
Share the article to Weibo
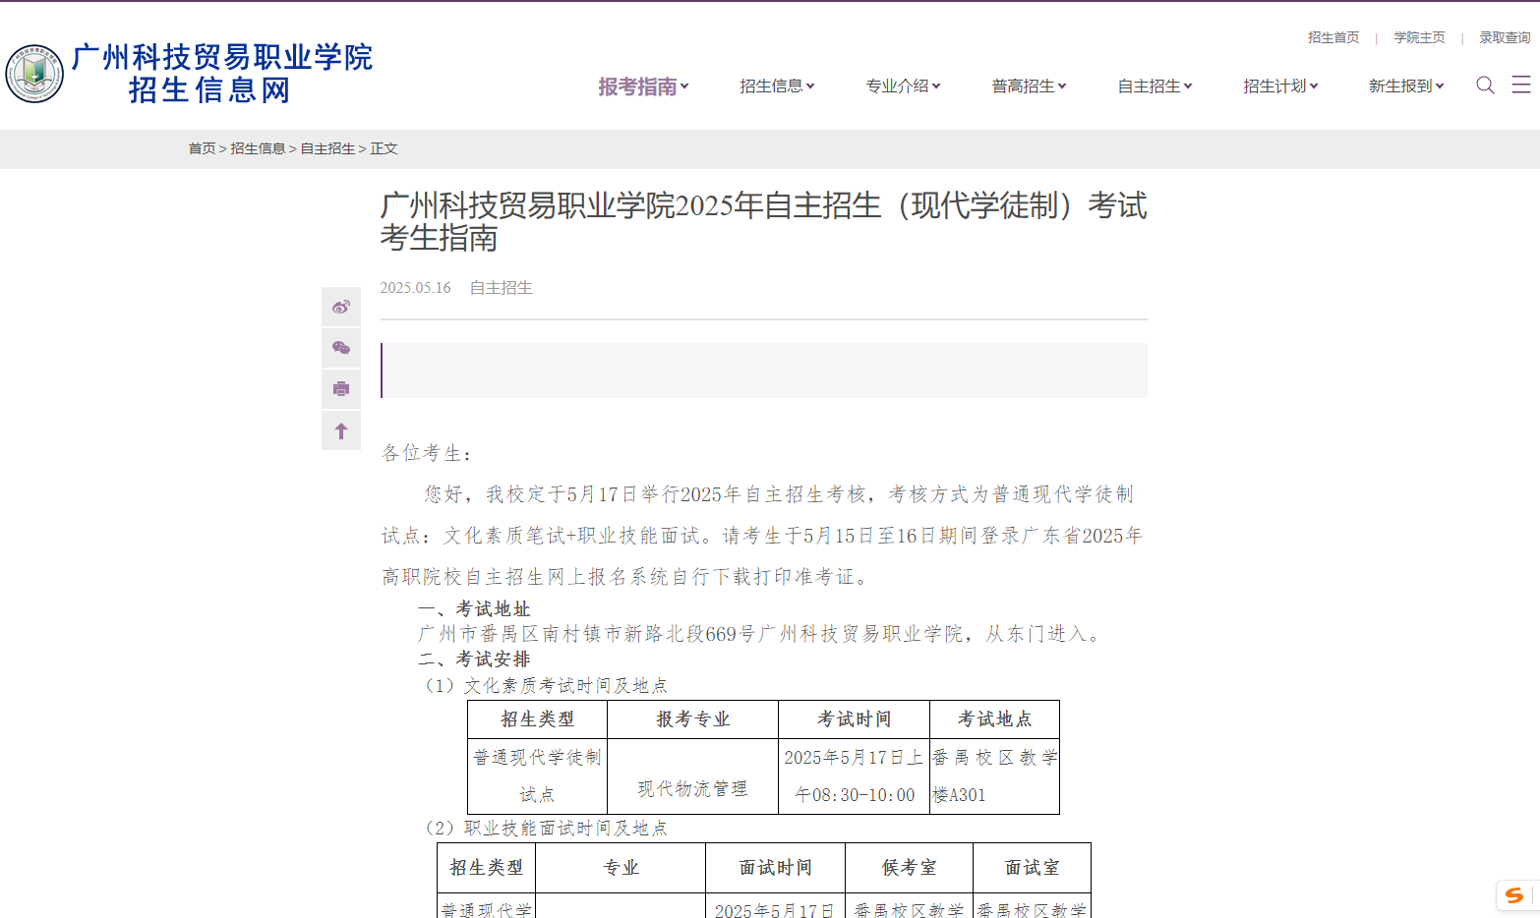pyautogui.click(x=341, y=306)
